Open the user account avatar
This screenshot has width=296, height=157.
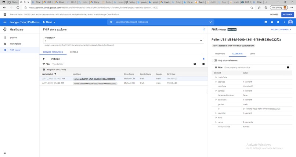coord(290,22)
